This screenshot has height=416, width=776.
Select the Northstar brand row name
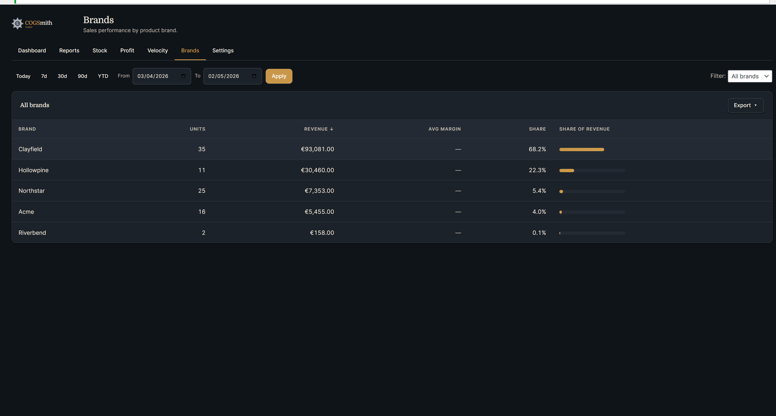32,191
